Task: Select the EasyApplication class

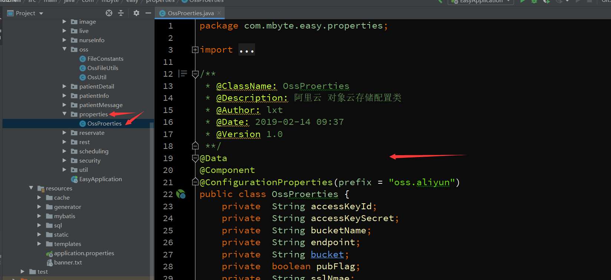Action: click(100, 179)
